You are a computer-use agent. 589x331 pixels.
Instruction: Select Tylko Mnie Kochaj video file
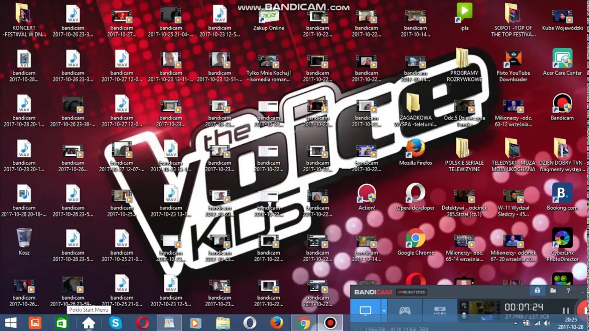269,68
